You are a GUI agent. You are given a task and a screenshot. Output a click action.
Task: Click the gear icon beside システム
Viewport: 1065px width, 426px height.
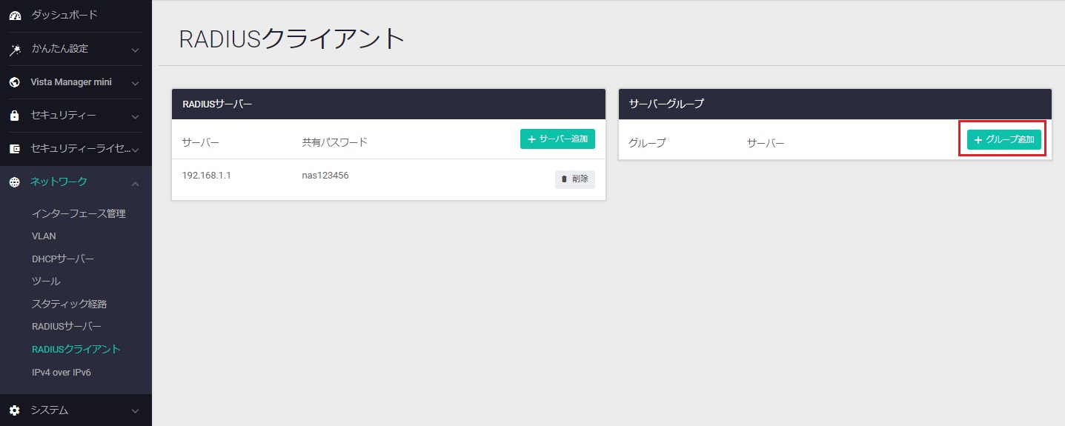[x=15, y=410]
